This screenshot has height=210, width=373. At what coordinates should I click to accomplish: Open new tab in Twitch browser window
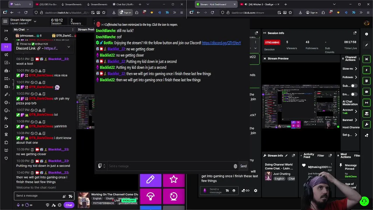pos(140,4)
